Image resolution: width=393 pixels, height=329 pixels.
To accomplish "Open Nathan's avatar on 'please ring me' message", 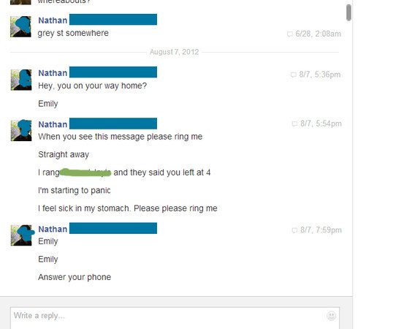I will tap(21, 130).
